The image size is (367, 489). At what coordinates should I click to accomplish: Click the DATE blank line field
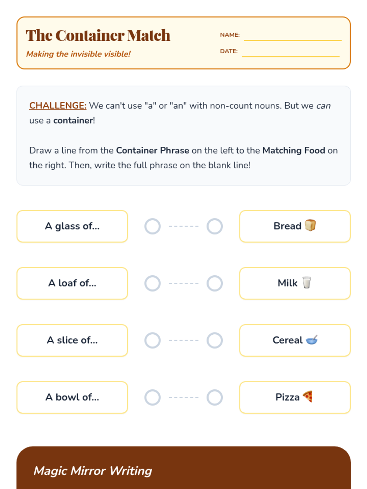[291, 52]
